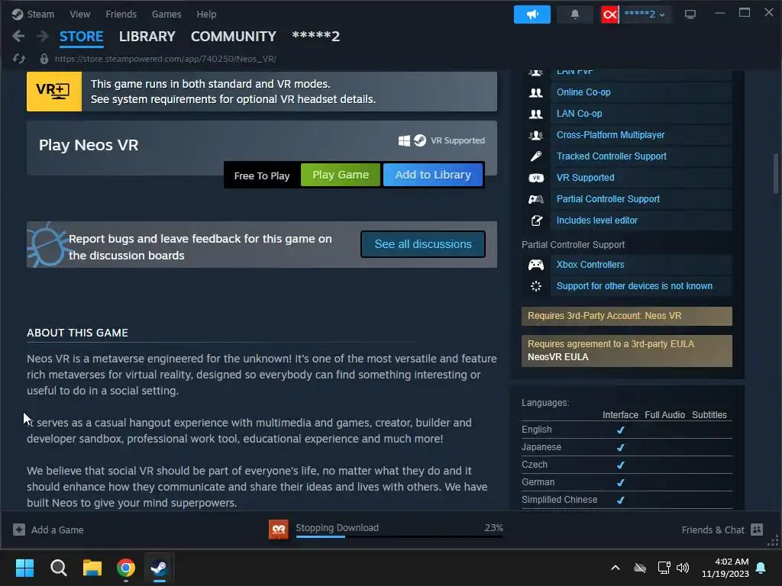This screenshot has height=586, width=782.
Task: Click the green Play Game button
Action: click(x=341, y=175)
